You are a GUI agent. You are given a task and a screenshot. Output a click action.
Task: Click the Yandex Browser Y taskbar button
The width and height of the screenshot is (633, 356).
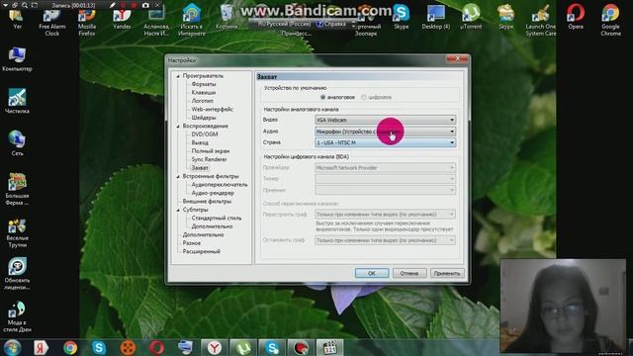coord(215,347)
